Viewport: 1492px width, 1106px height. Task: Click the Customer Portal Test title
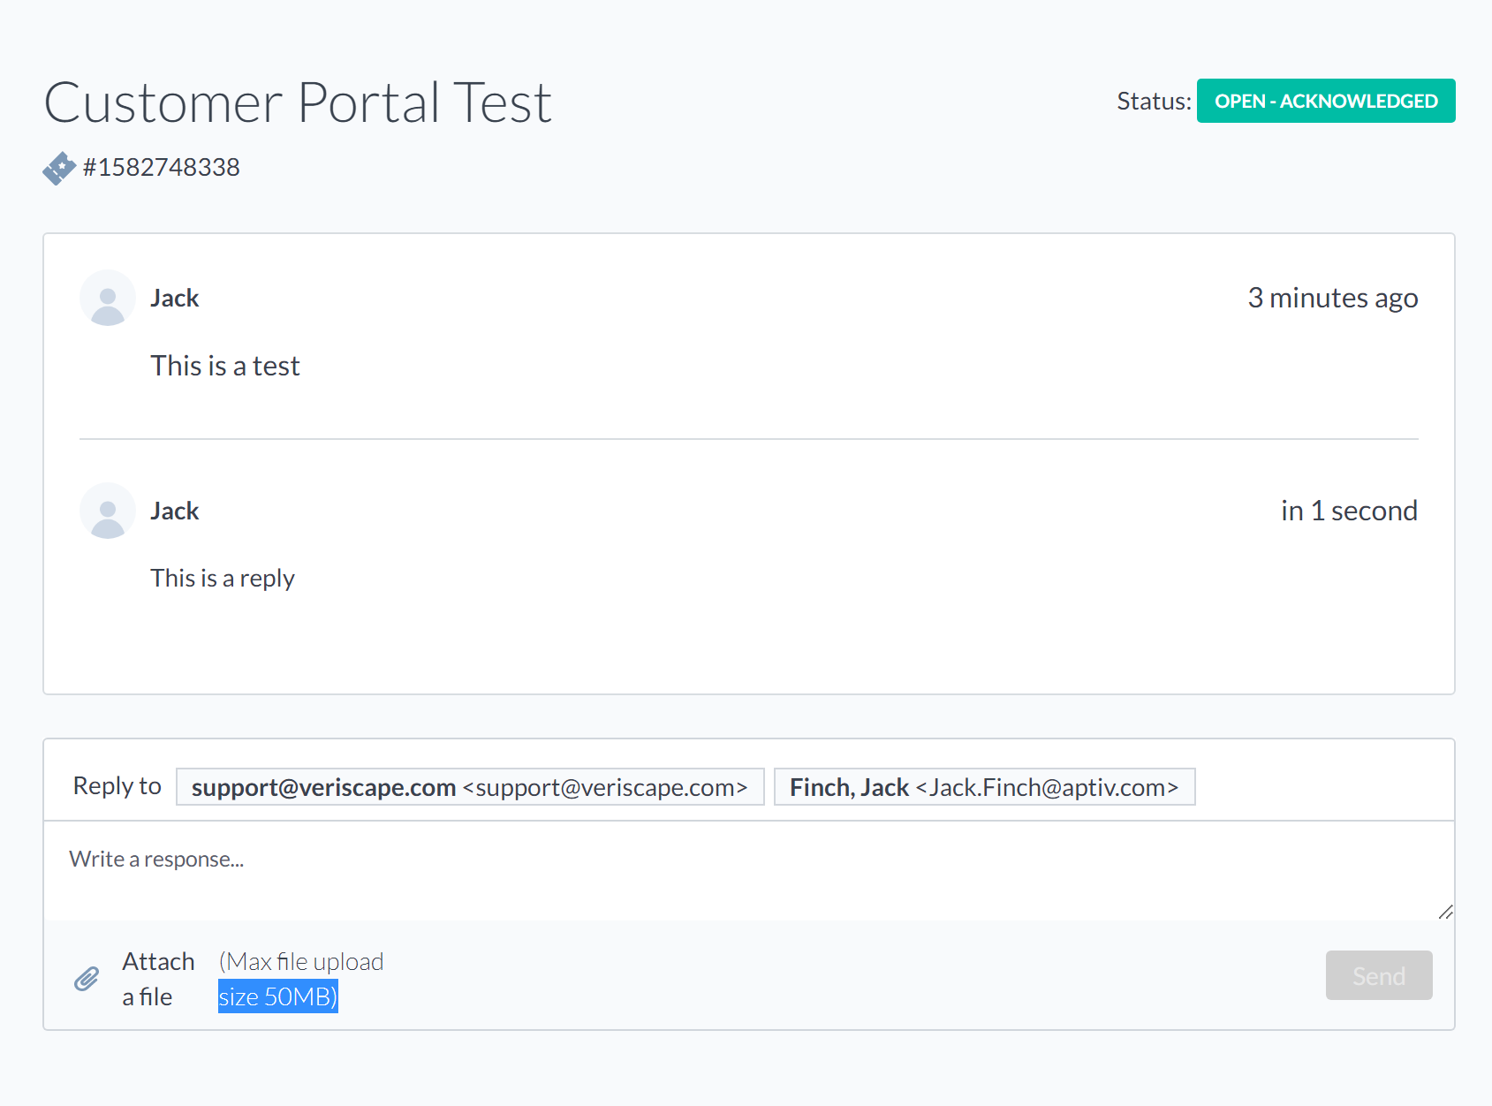coord(298,103)
